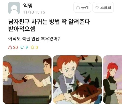Click the 익명 username text
Viewport: 122px width, 107px height.
[28, 6]
